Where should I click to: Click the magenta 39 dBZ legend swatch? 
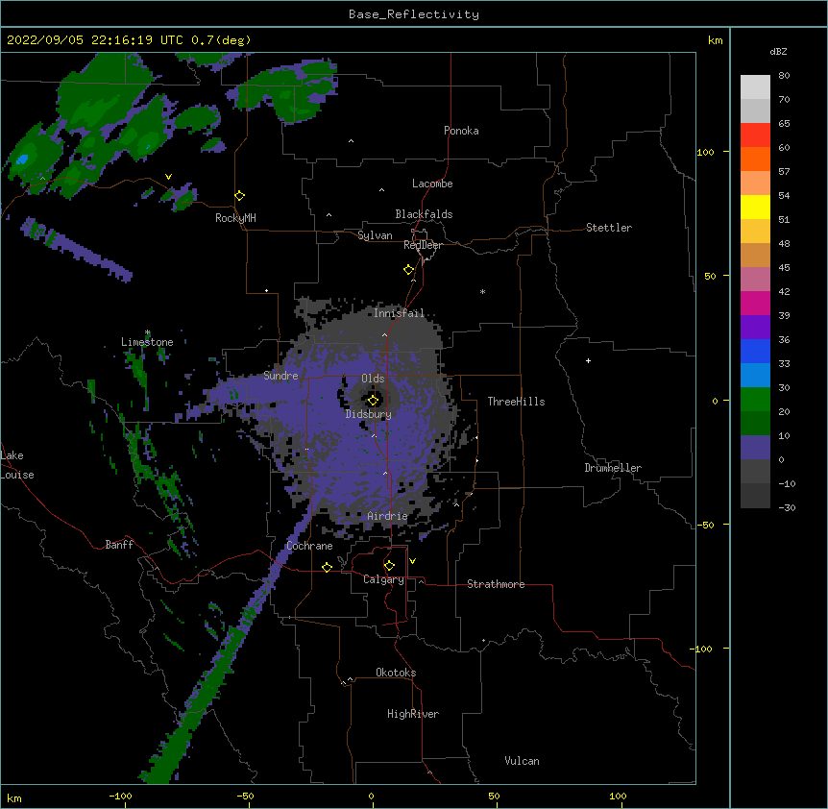pos(755,303)
